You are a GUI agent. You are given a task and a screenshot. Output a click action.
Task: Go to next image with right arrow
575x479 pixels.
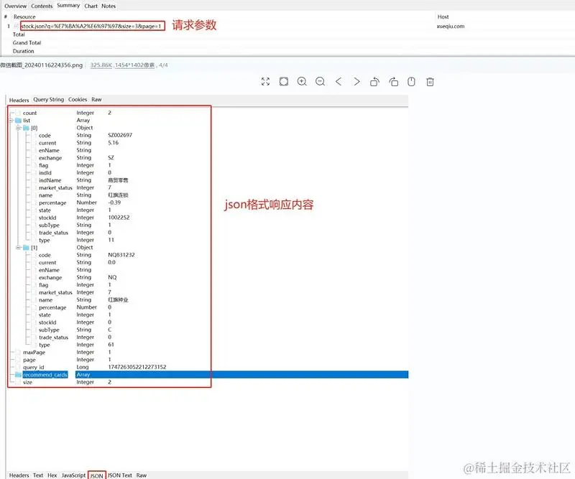pyautogui.click(x=356, y=81)
